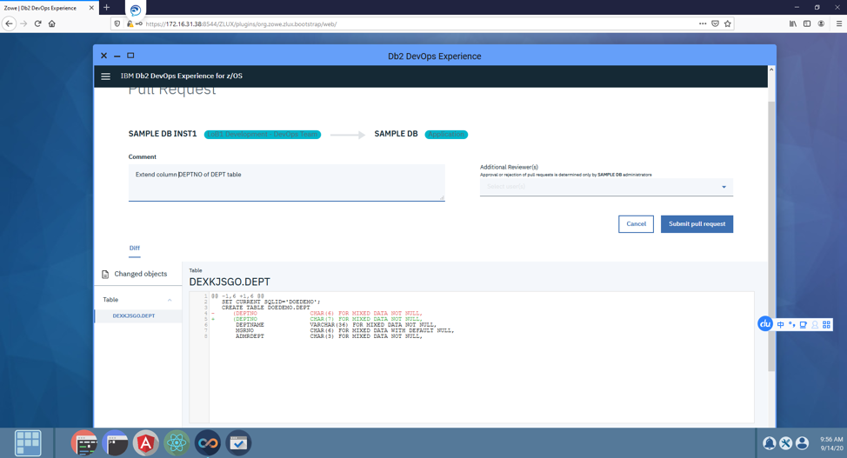
Task: Click the Application tag next to SAMPLE DB
Action: tap(446, 135)
